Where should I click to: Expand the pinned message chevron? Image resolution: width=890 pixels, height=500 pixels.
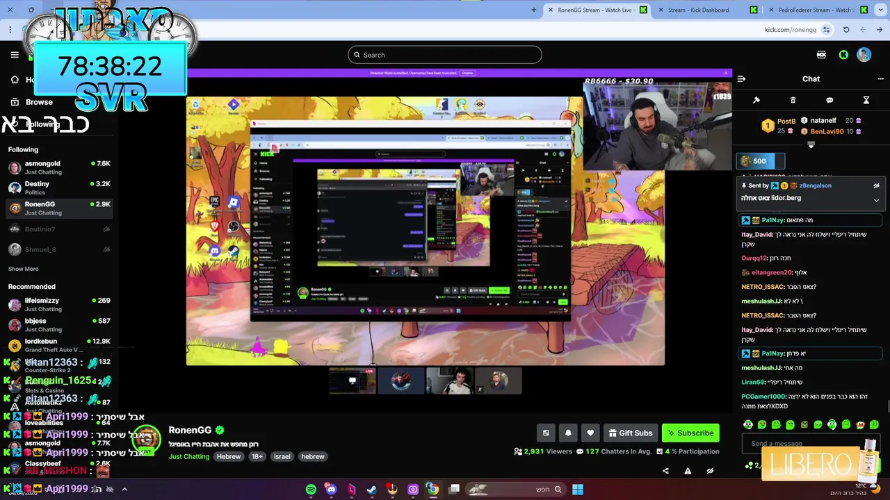point(876,200)
